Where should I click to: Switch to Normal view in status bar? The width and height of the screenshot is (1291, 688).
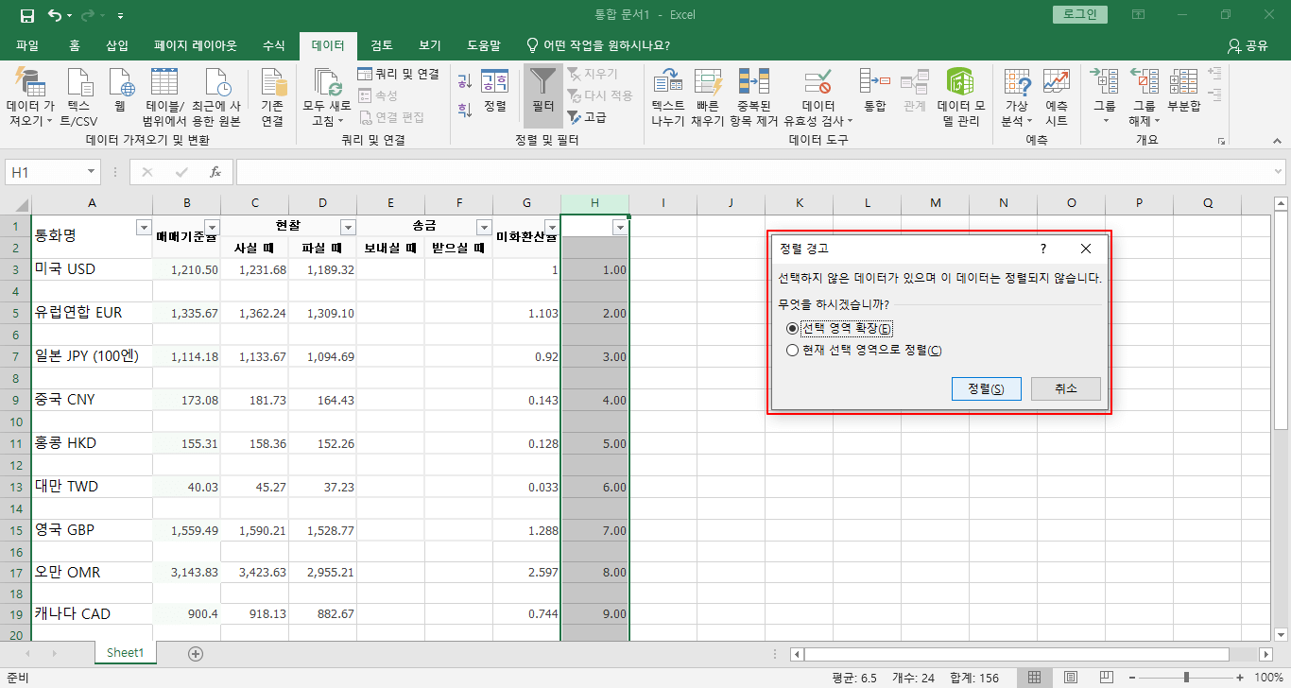pyautogui.click(x=1035, y=678)
